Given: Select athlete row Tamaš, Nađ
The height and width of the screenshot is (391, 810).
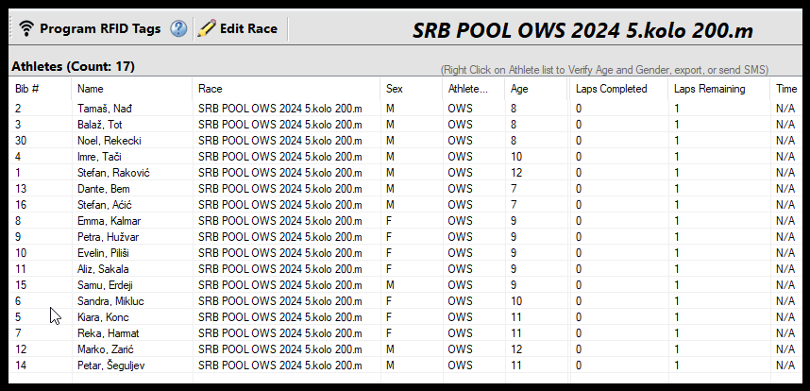Looking at the screenshot, I should (104, 109).
